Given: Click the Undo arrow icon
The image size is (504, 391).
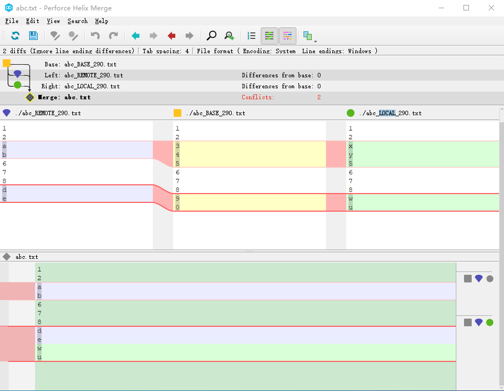Looking at the screenshot, I should pos(95,36).
